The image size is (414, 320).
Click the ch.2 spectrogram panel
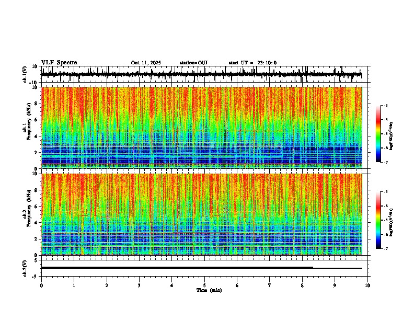(202, 214)
